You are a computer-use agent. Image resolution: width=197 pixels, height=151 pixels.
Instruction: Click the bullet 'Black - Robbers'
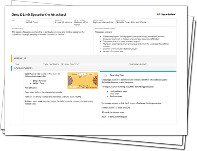40,81
